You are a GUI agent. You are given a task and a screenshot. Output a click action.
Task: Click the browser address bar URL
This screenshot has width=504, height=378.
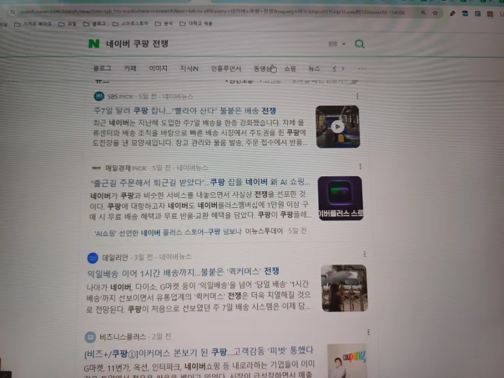(x=212, y=12)
